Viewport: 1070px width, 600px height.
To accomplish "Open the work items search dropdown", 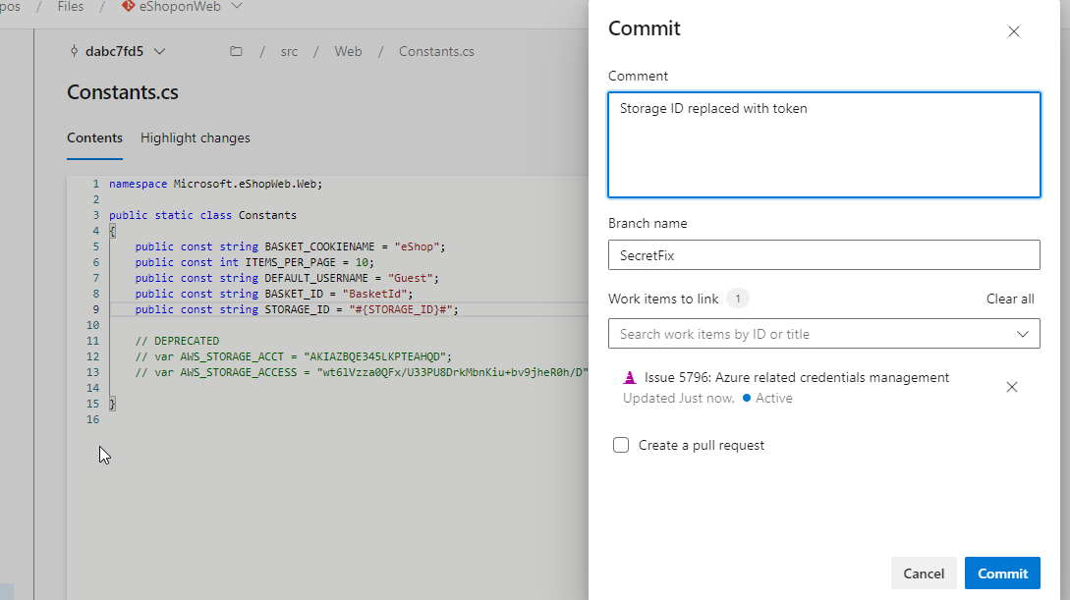I will coord(823,334).
